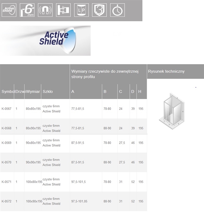Click the 3-year warranty shield icon

coord(100,10)
